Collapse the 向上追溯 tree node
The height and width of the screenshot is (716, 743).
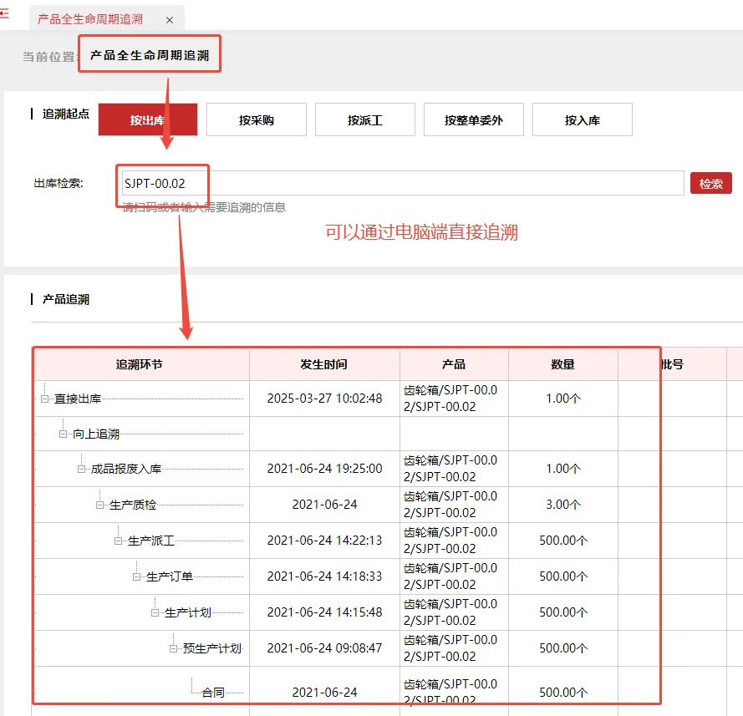point(64,434)
